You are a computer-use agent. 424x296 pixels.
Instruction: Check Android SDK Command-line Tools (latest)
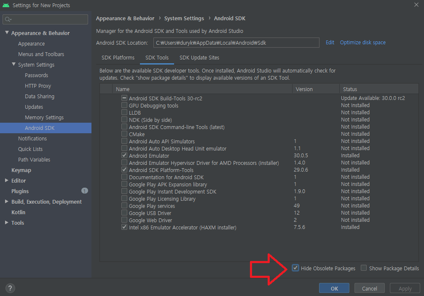pos(124,126)
